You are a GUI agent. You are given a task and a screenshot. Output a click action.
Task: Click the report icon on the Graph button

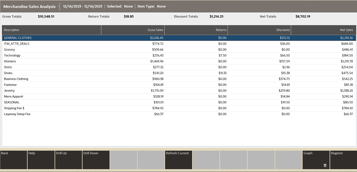[x=325, y=165]
